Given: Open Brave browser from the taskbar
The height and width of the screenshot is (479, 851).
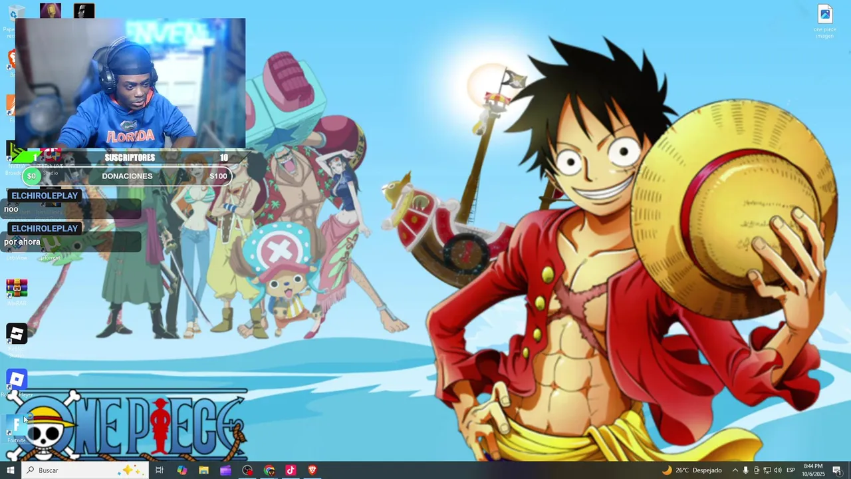Looking at the screenshot, I should [x=312, y=470].
